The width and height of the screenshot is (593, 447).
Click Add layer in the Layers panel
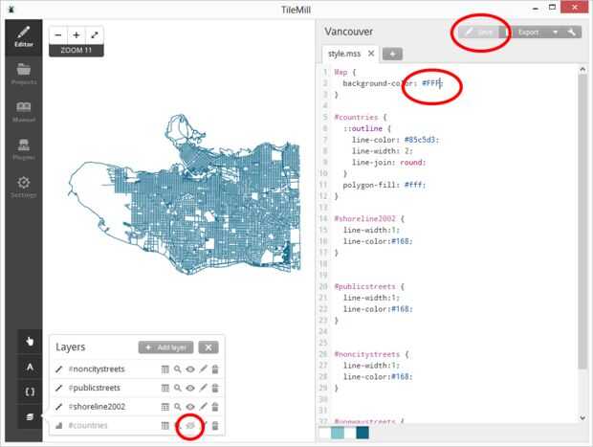pyautogui.click(x=165, y=347)
